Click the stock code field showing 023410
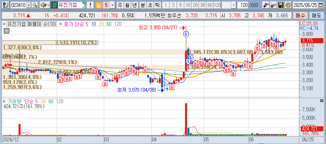 coord(18,5)
